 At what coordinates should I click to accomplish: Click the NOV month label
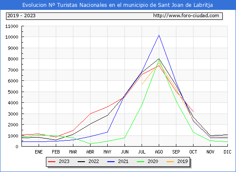210,152
